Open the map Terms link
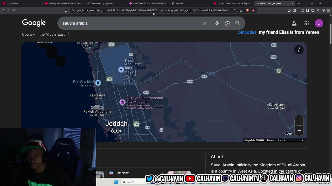332x186 pixels. tap(270, 140)
